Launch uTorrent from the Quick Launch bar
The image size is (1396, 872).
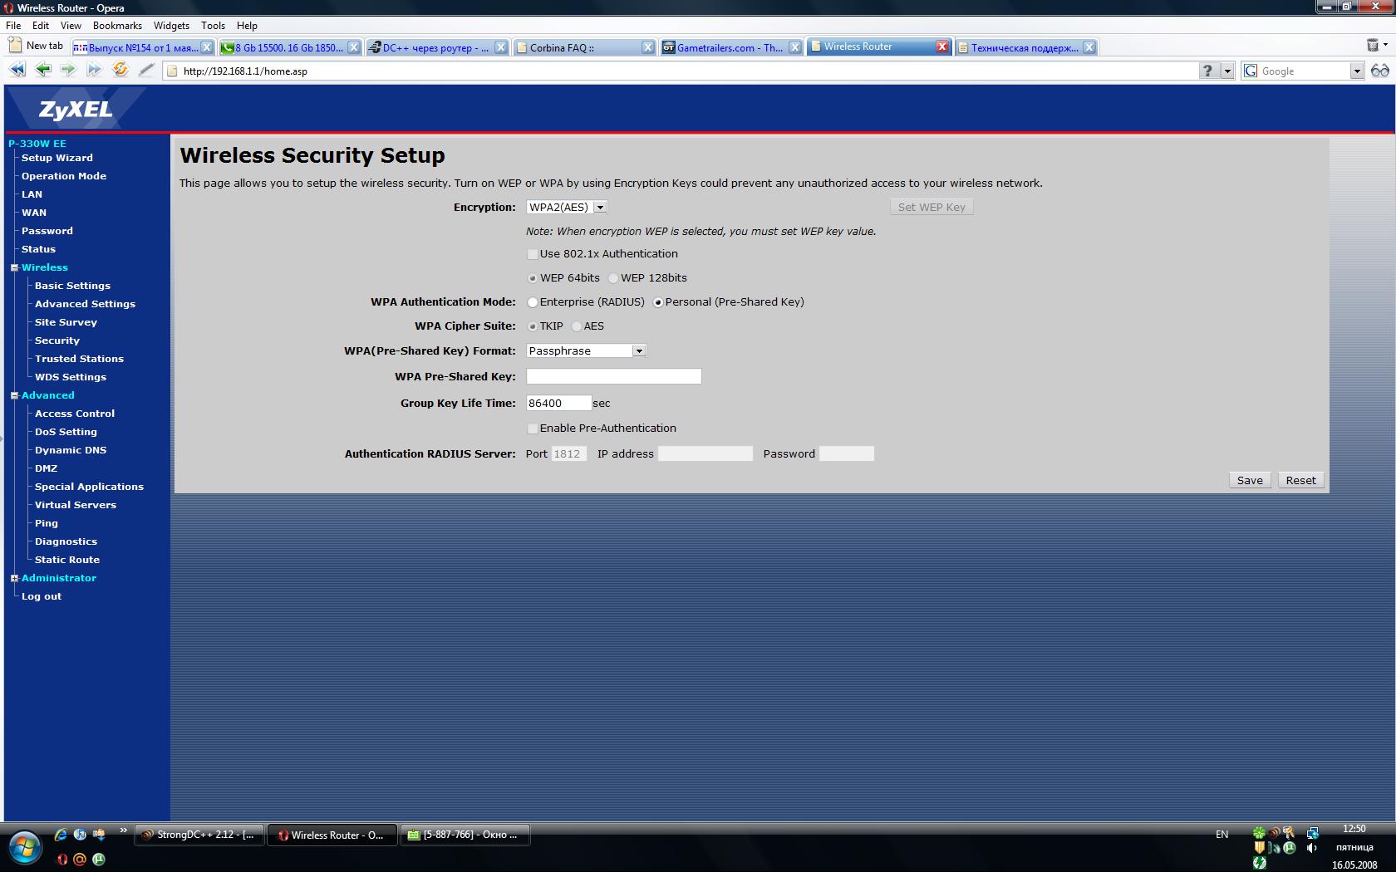[98, 860]
